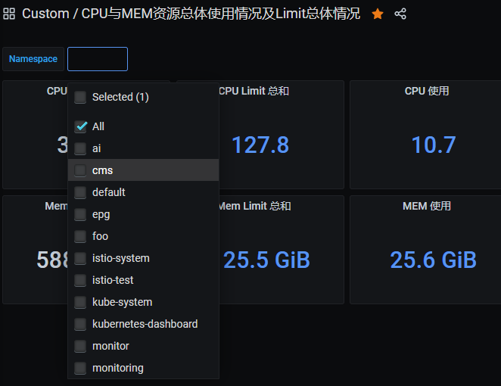
Task: Click the dashboard grid icon
Action: click(10, 14)
